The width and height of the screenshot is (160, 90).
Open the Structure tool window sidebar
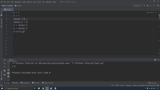[1, 23]
